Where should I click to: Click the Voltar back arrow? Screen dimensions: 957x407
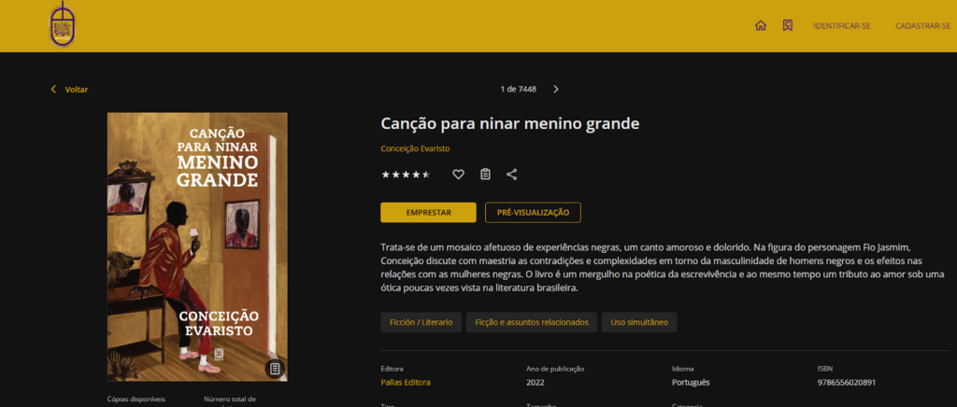click(53, 90)
